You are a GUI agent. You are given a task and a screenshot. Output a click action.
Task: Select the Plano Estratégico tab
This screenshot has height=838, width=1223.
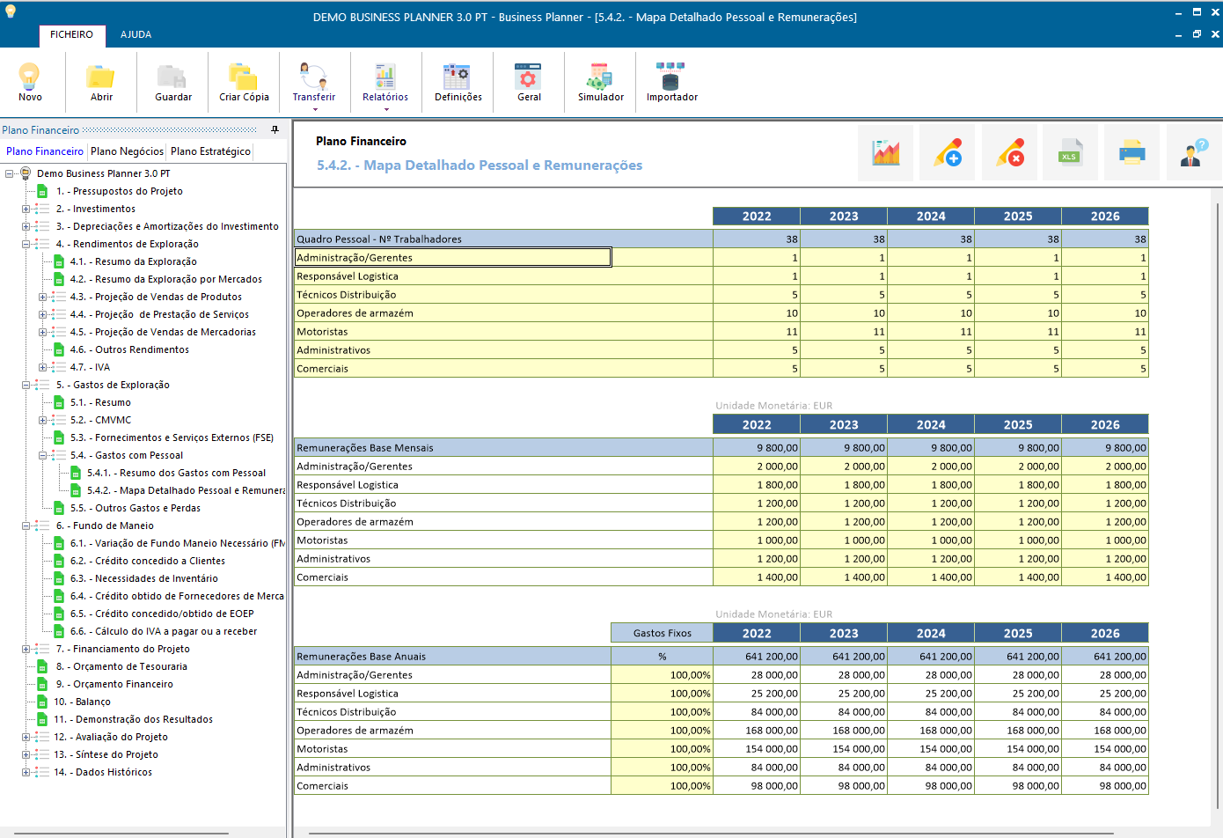coord(210,151)
